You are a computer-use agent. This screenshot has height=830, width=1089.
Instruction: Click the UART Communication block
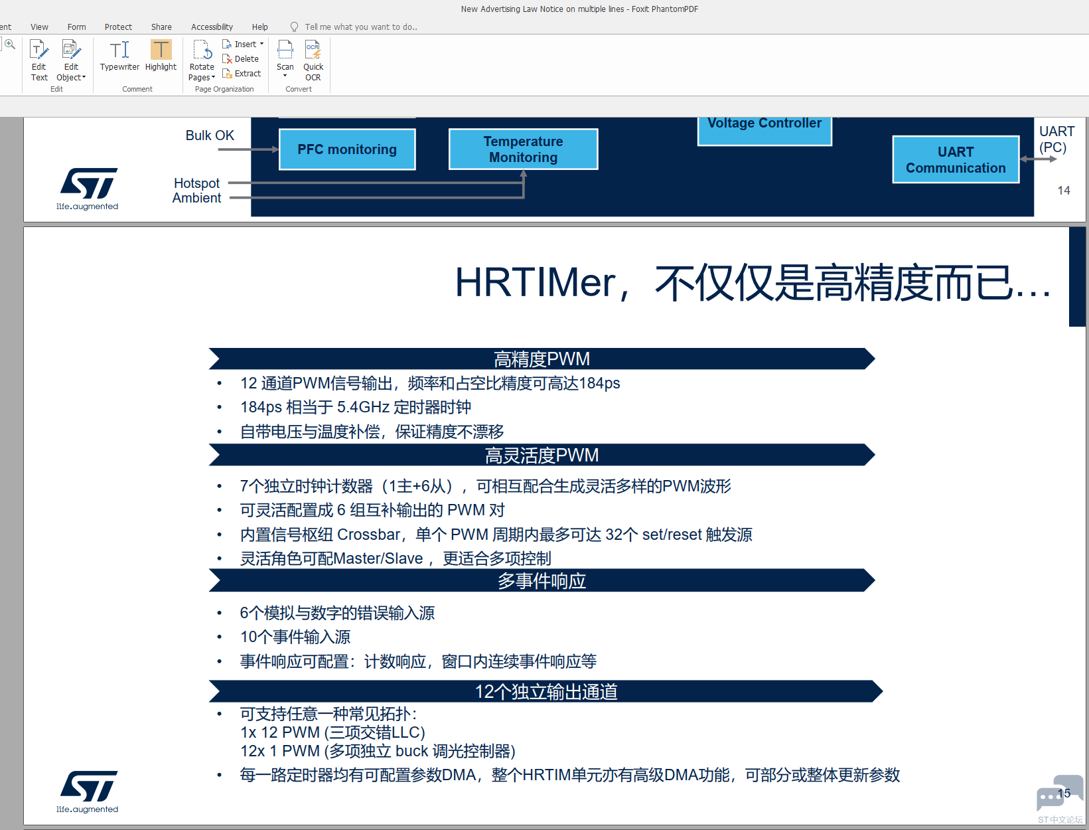[x=956, y=159]
